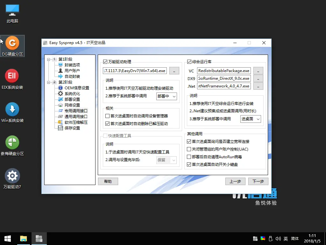Click the .Net Framework_4.0_4.7.exe path field
The width and height of the screenshot is (326, 245).
[x=224, y=86]
